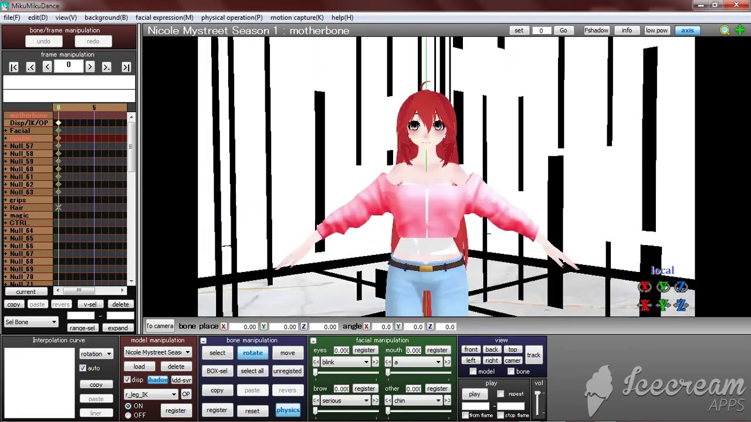
Task: Check the from flame option
Action: click(465, 416)
